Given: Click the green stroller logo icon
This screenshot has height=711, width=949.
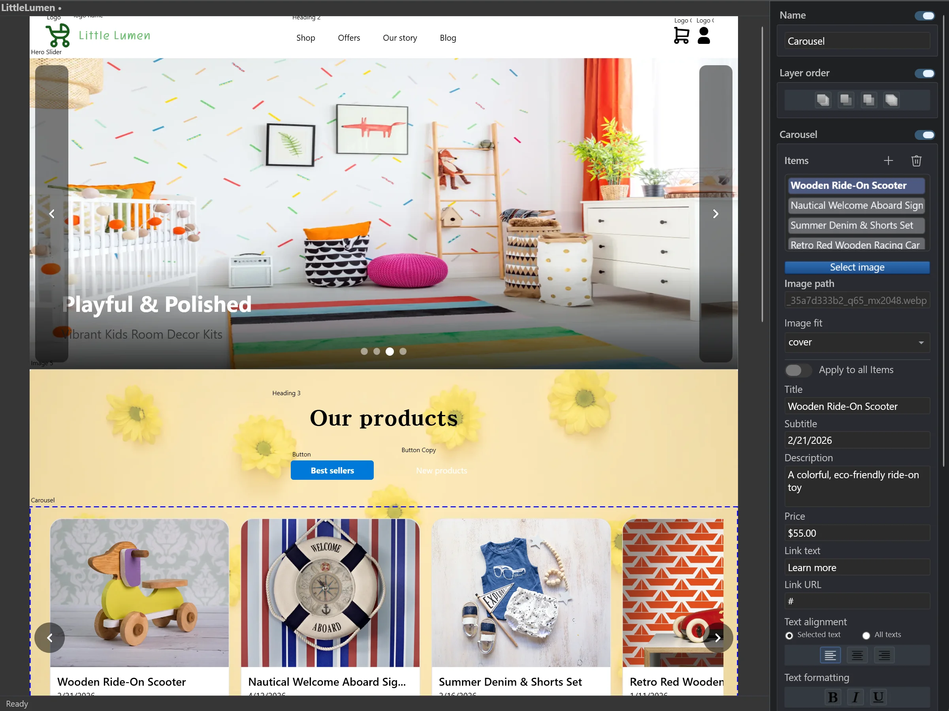Looking at the screenshot, I should pos(58,35).
